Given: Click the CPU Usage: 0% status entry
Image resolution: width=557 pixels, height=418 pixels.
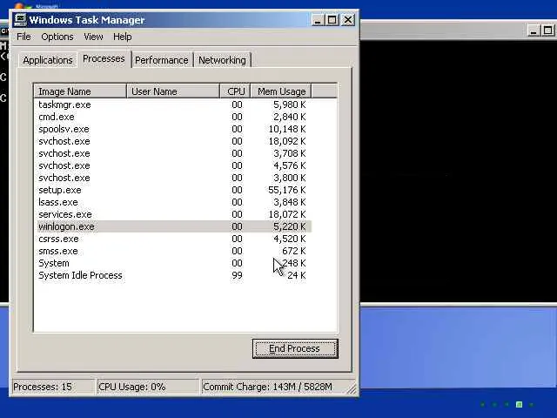Looking at the screenshot, I should coord(148,387).
